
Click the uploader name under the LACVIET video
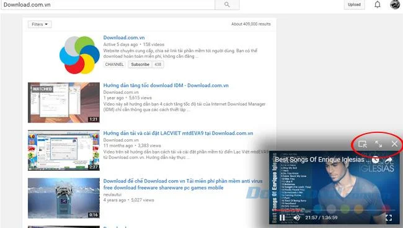pos(121,140)
